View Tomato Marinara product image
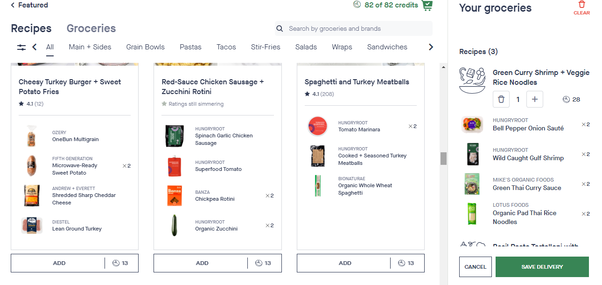This screenshot has width=602, height=285. coord(317,126)
